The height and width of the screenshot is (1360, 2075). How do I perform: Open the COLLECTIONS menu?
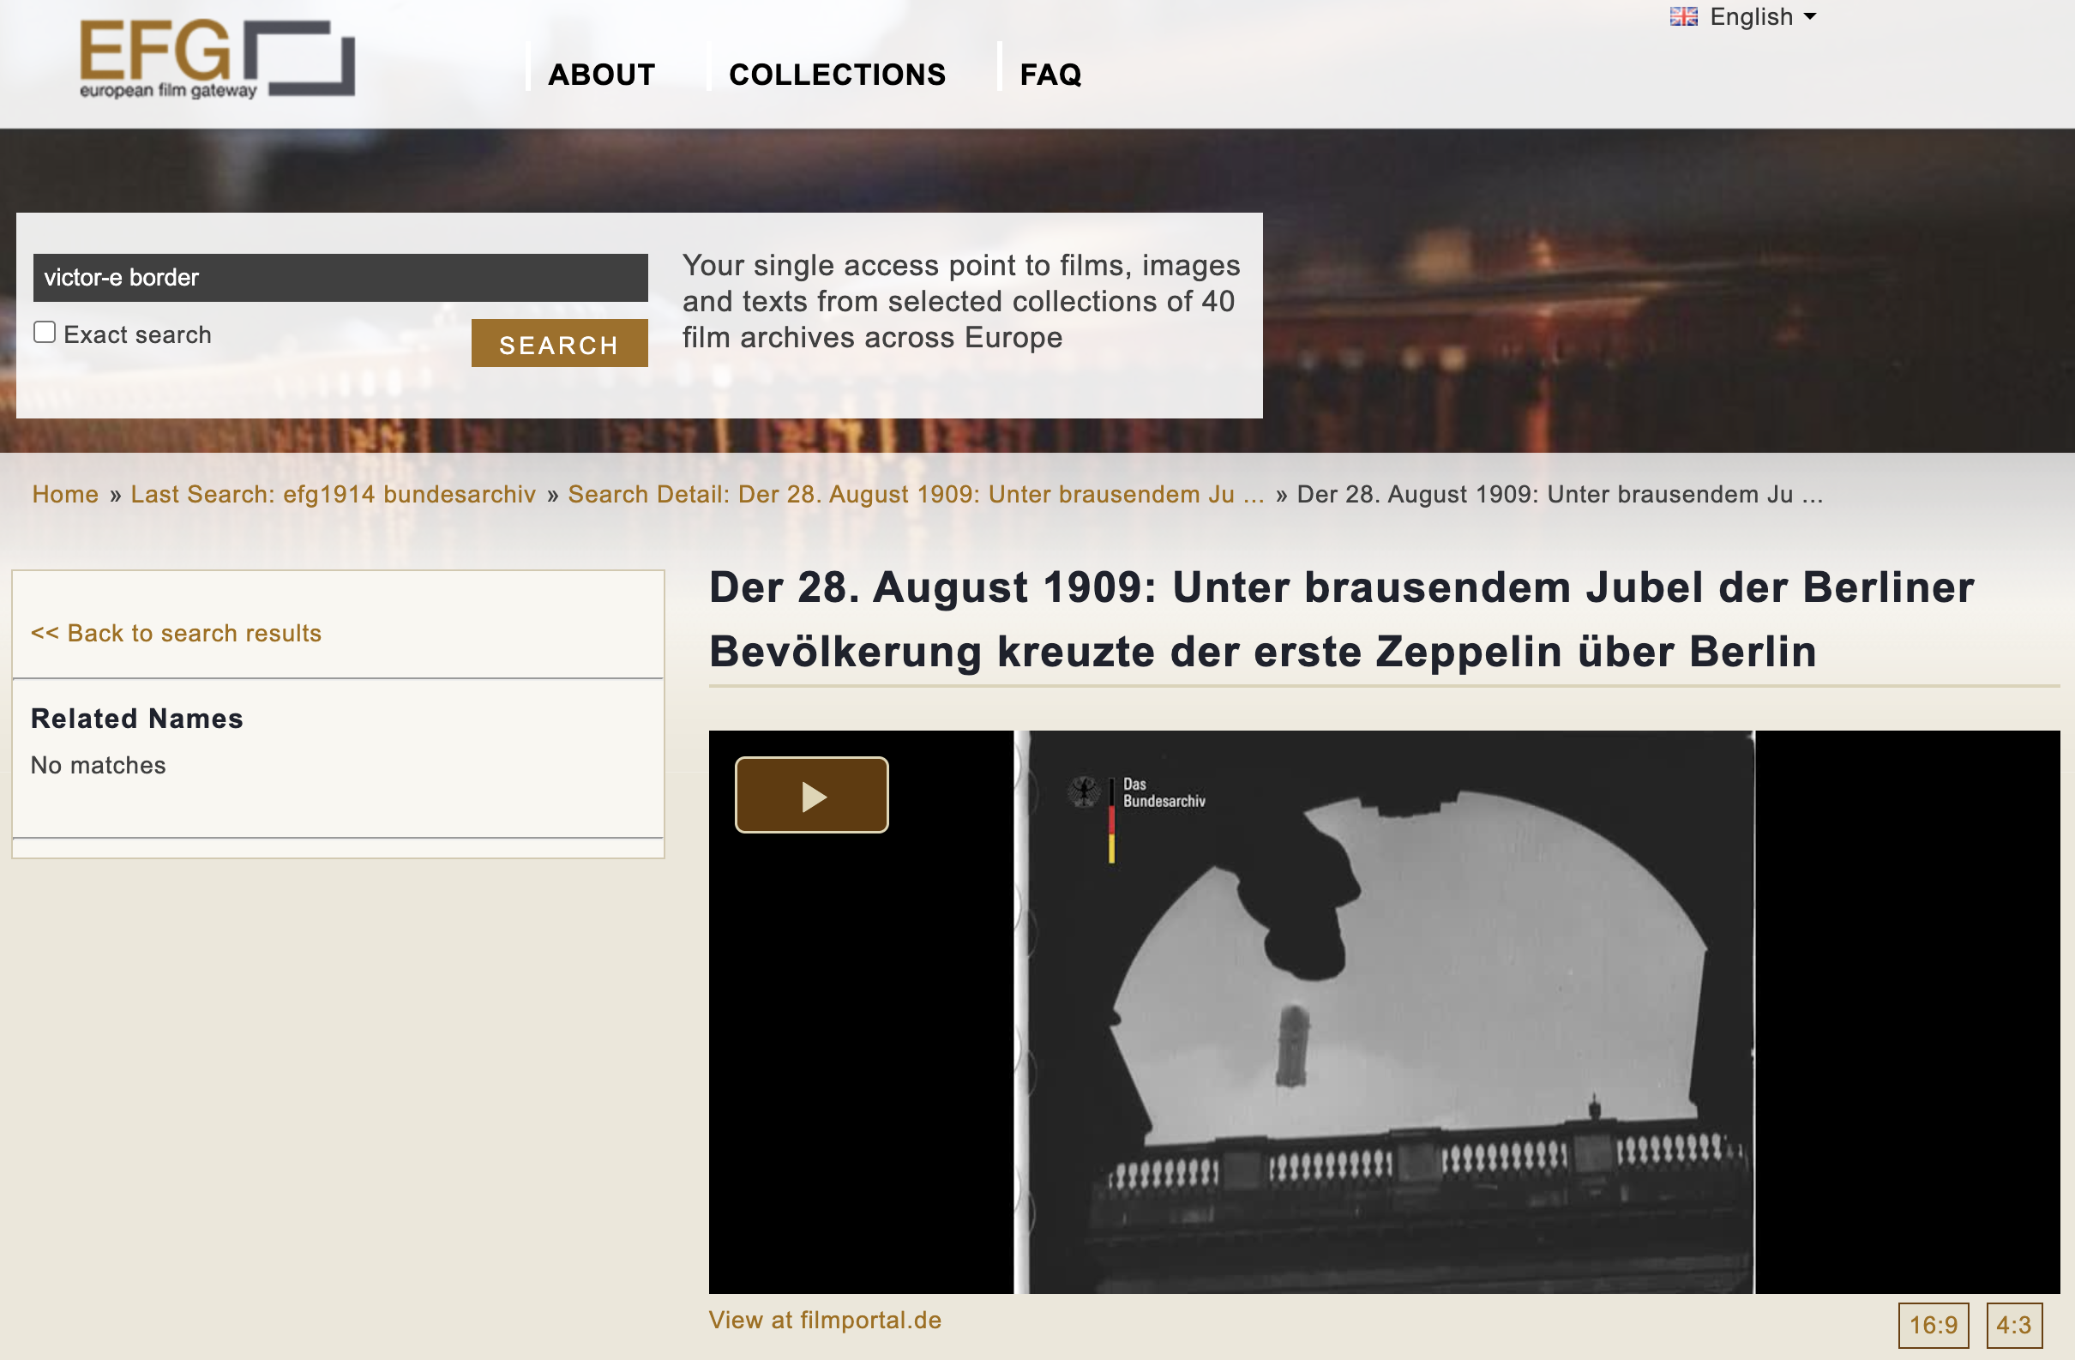click(836, 75)
